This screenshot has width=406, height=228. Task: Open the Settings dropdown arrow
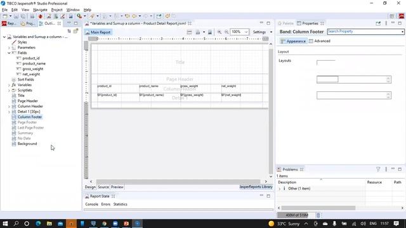(x=271, y=32)
